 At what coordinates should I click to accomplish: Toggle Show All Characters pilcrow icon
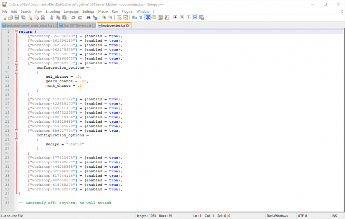(140, 18)
